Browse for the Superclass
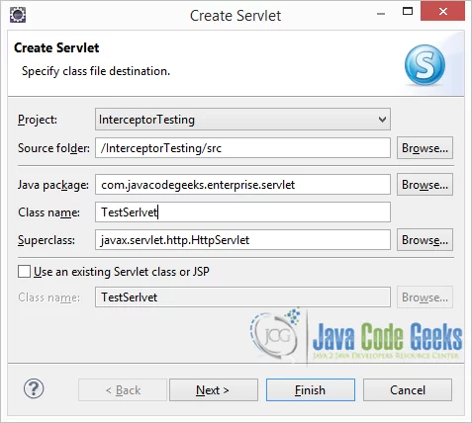This screenshot has width=472, height=423. (425, 240)
